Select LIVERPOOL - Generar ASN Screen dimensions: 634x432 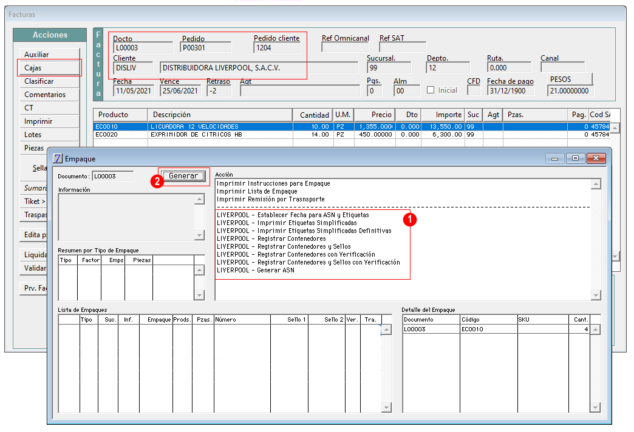tap(255, 270)
